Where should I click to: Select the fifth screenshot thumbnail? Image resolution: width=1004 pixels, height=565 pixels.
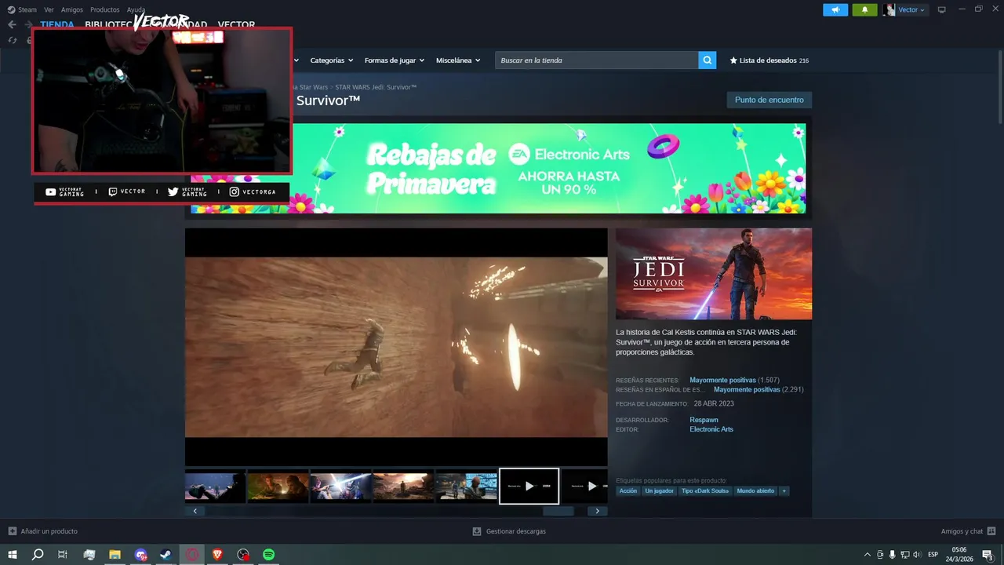click(466, 487)
